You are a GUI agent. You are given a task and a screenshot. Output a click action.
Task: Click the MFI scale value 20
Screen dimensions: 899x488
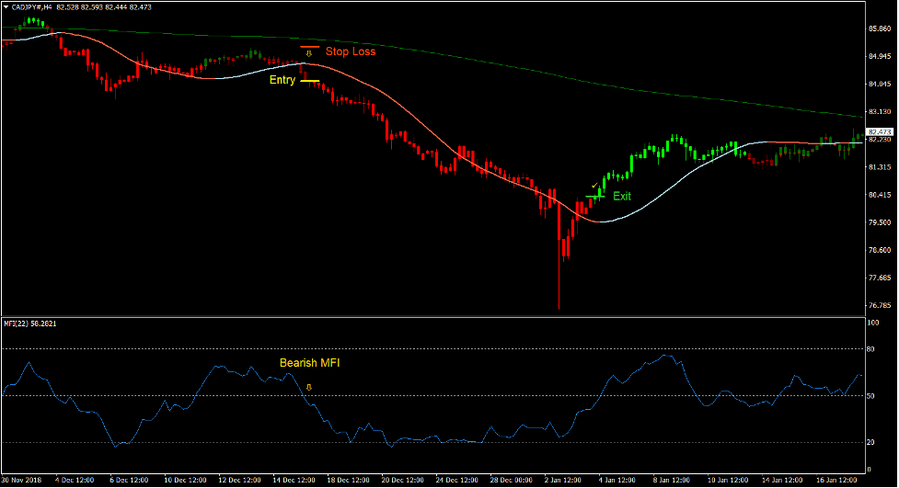pos(870,442)
